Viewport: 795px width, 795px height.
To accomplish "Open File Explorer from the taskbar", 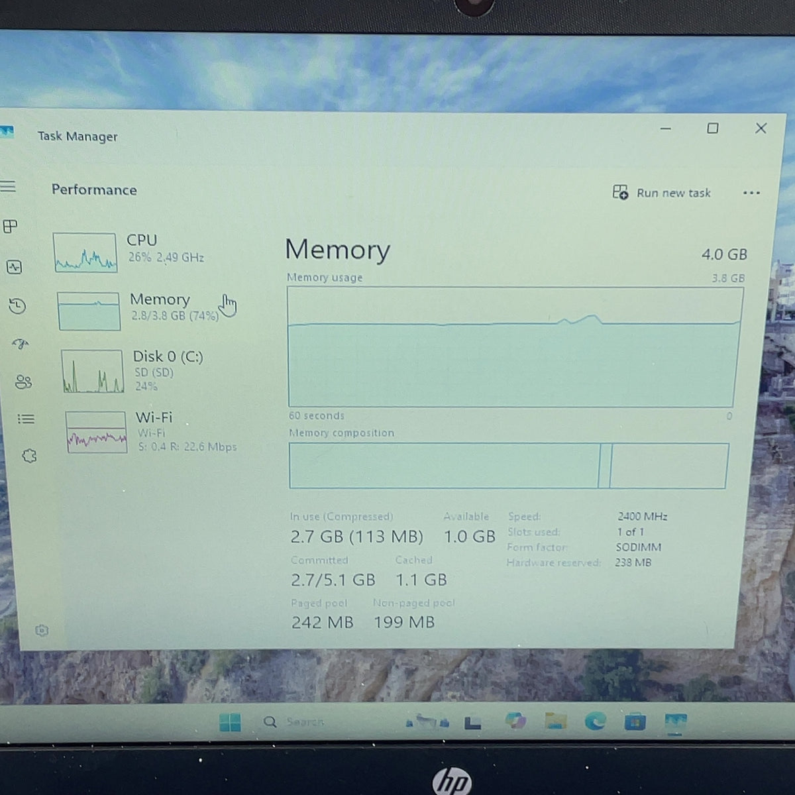I will click(555, 721).
